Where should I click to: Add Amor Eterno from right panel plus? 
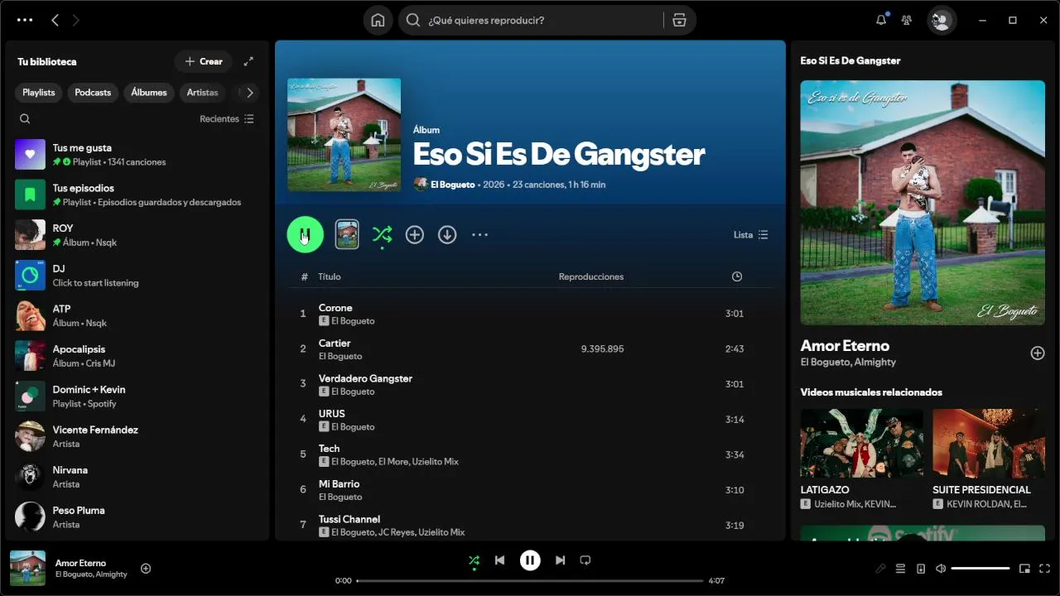pyautogui.click(x=1037, y=353)
